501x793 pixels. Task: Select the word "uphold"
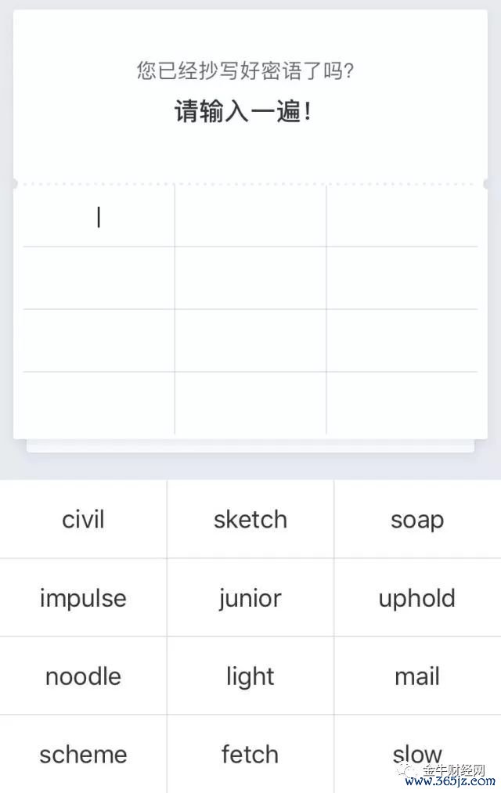point(417,597)
